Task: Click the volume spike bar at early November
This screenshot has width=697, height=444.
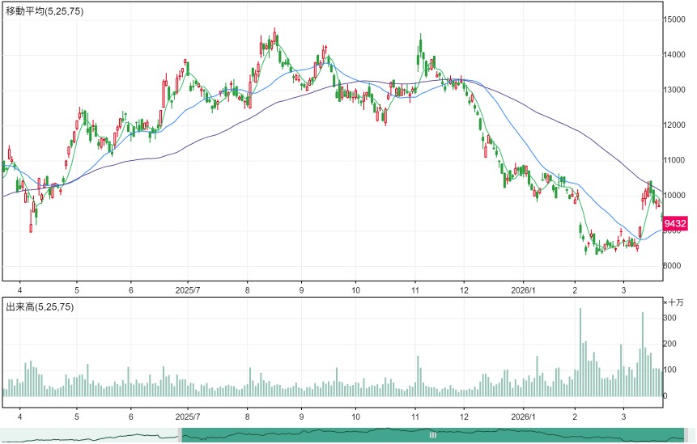Action: click(418, 376)
